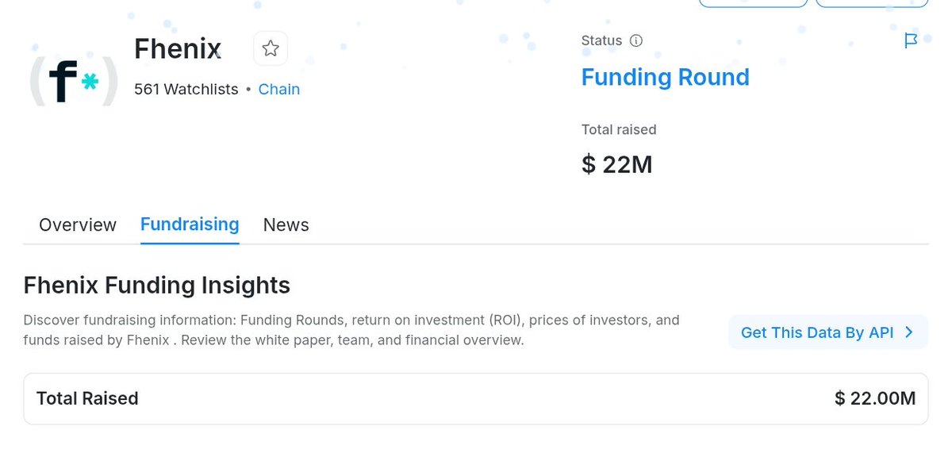The height and width of the screenshot is (453, 952).
Task: Select the Fundraising tab
Action: tap(190, 225)
